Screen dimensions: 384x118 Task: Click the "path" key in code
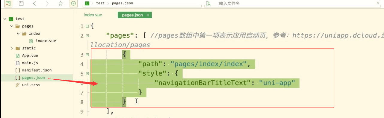pos(150,64)
